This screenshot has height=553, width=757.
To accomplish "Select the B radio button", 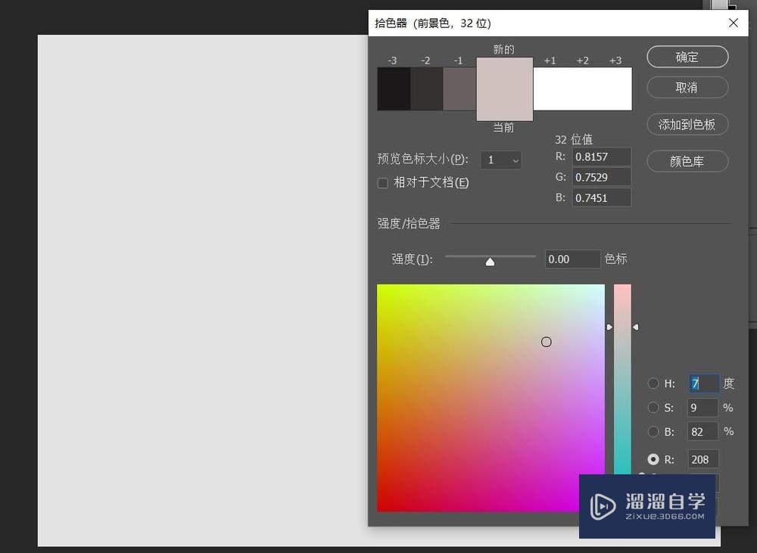I will click(653, 432).
